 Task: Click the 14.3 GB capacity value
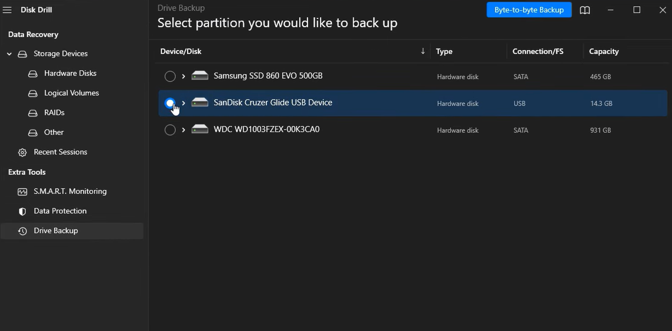pos(601,103)
